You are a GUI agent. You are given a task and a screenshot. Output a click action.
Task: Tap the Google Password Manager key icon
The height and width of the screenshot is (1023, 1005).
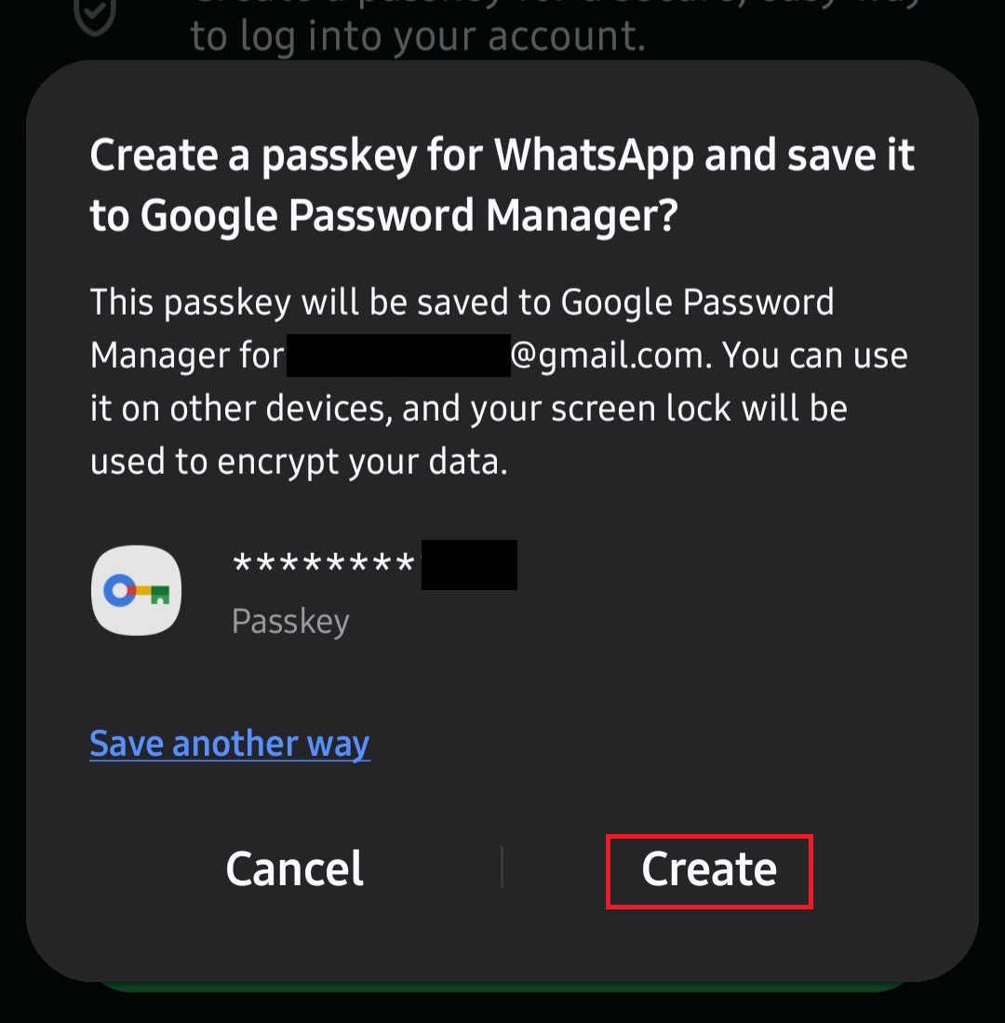tap(136, 590)
